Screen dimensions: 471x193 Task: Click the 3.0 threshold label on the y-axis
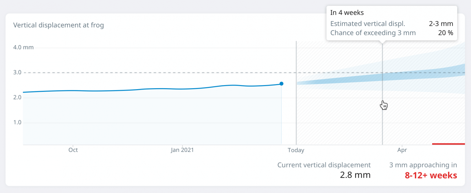17,72
